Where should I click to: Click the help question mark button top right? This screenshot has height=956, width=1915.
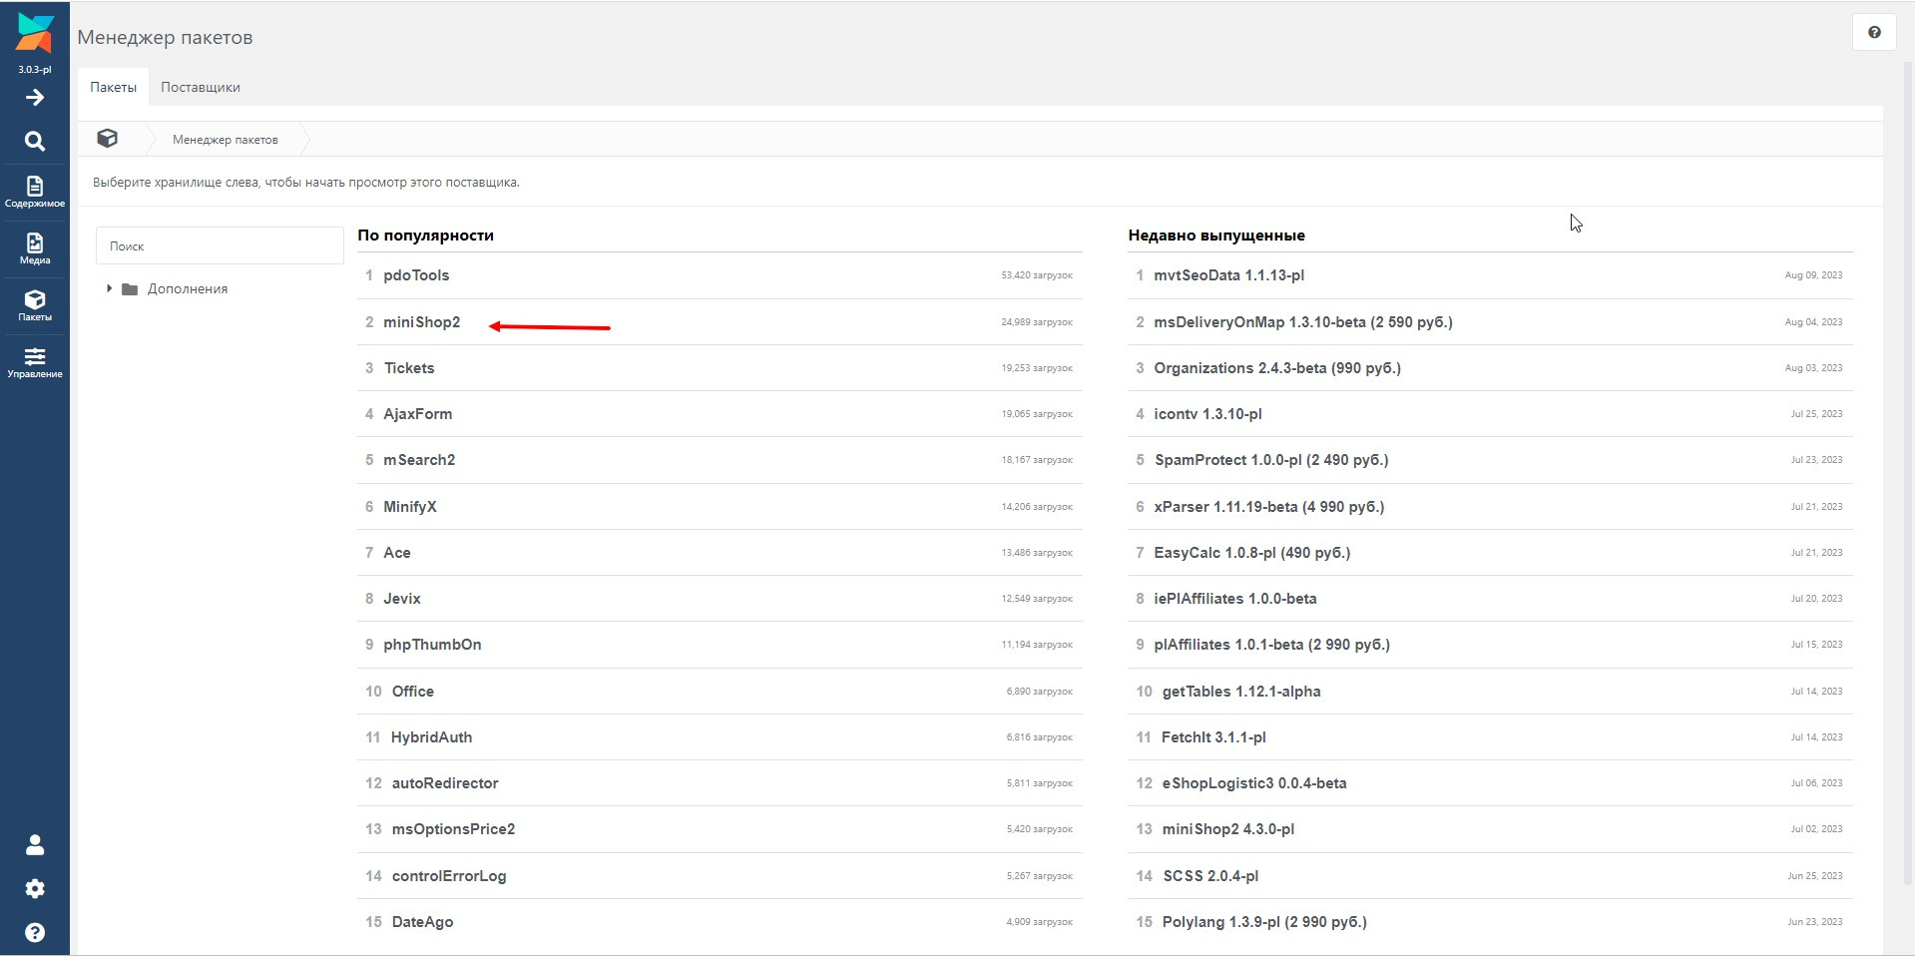1874,32
